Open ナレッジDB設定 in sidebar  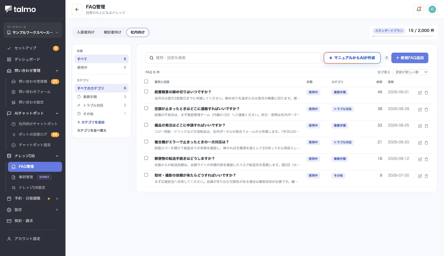(x=35, y=187)
